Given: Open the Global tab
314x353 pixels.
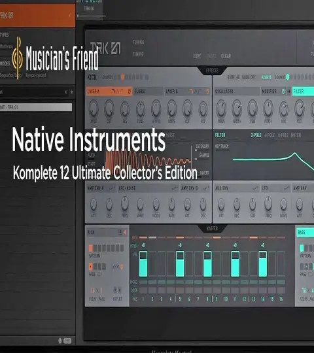Looking at the screenshot, I should coord(148,91).
